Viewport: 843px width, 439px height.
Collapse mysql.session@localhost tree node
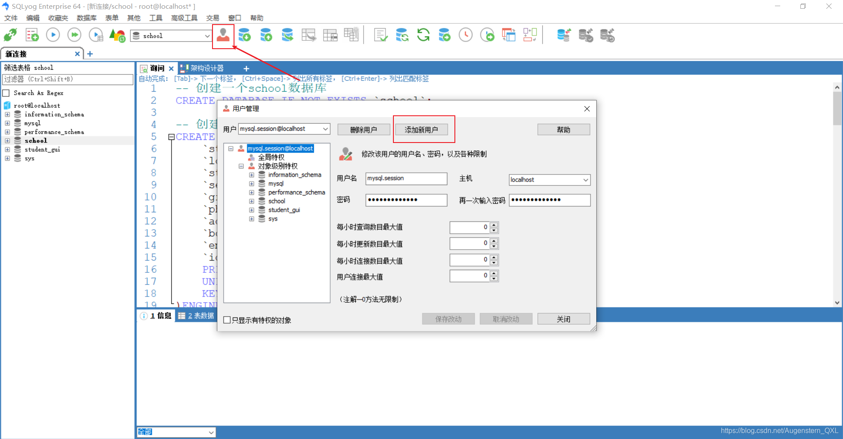[231, 149]
